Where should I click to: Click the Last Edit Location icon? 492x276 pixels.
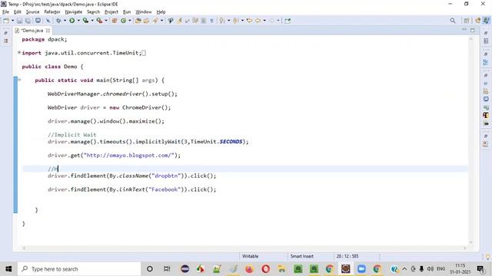pos(249,21)
